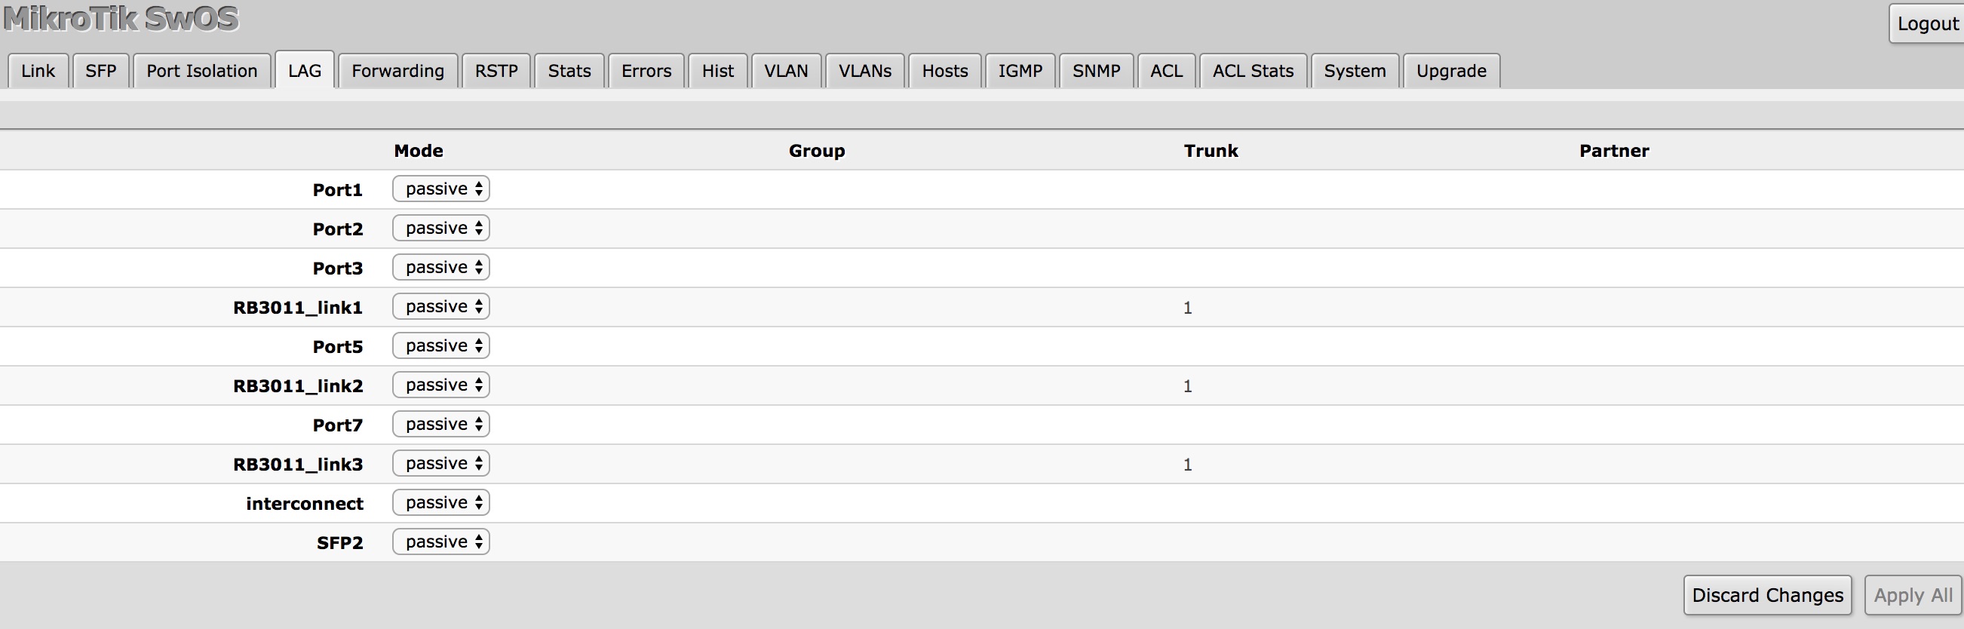Open the interconnect port mode dropdown
The height and width of the screenshot is (629, 1964).
point(440,502)
